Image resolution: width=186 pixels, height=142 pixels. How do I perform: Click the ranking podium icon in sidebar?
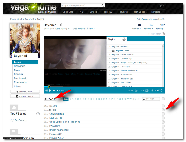[14, 107]
